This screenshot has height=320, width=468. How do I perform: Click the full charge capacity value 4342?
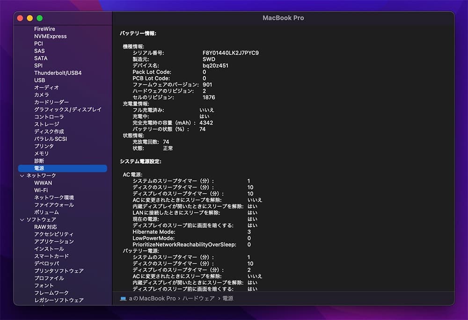(206, 123)
